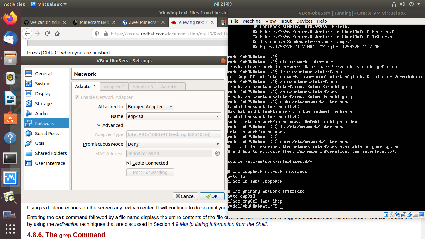
Task: Click the Cancel button in Settings
Action: point(185,196)
